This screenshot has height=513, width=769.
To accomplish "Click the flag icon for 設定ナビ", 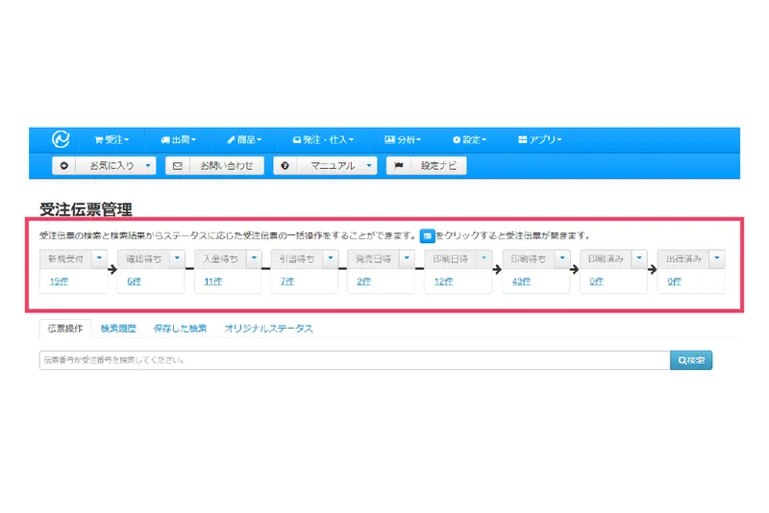I will coord(399,165).
